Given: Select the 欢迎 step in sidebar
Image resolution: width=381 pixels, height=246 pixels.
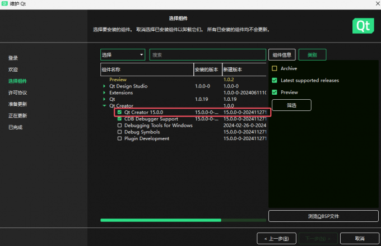Looking at the screenshot, I should click(x=13, y=69).
